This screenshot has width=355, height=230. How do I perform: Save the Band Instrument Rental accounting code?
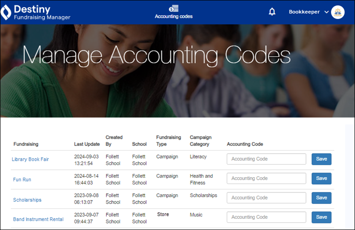click(x=321, y=217)
